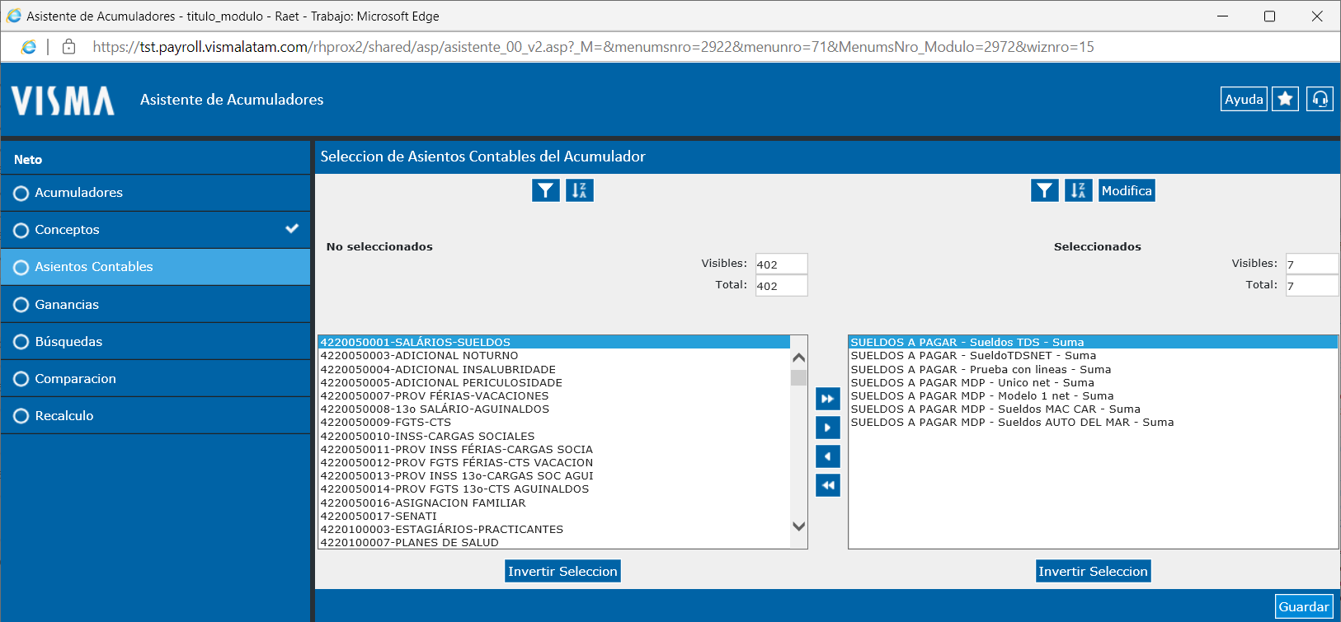Click the filter icon above No seleccionados
The width and height of the screenshot is (1341, 622).
[x=546, y=190]
